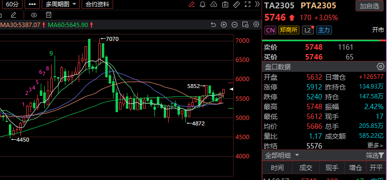Viewport: 387px width, 180px height.
Task: Click the 持仓 147.58万 open interest value
Action: tap(371, 96)
